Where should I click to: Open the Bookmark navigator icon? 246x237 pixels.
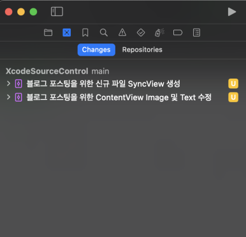pyautogui.click(x=85, y=33)
